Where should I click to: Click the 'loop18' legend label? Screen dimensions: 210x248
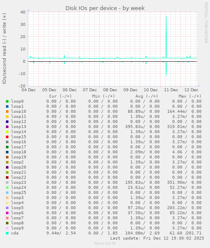(19, 152)
